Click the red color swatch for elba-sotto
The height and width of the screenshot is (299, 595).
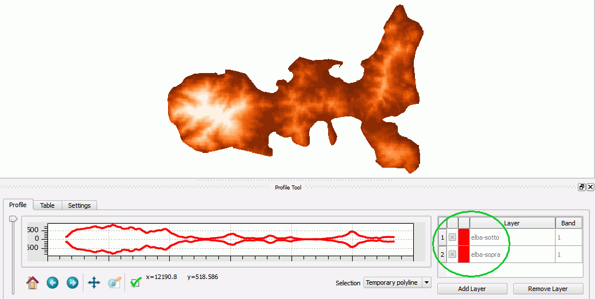464,237
